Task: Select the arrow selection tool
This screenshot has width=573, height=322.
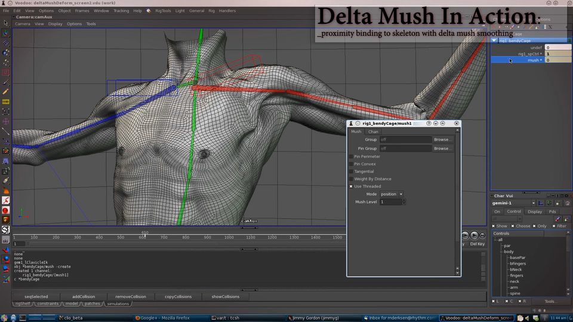Action: pos(5,23)
